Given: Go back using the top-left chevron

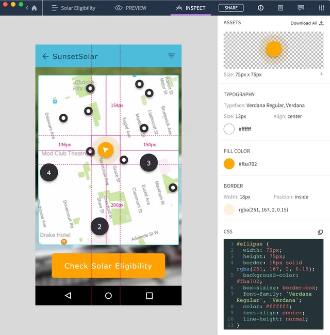Looking at the screenshot, I should pyautogui.click(x=27, y=8).
